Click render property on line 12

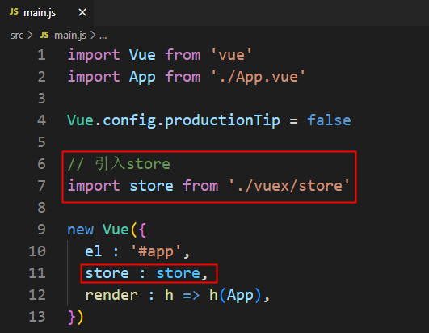[x=111, y=295]
